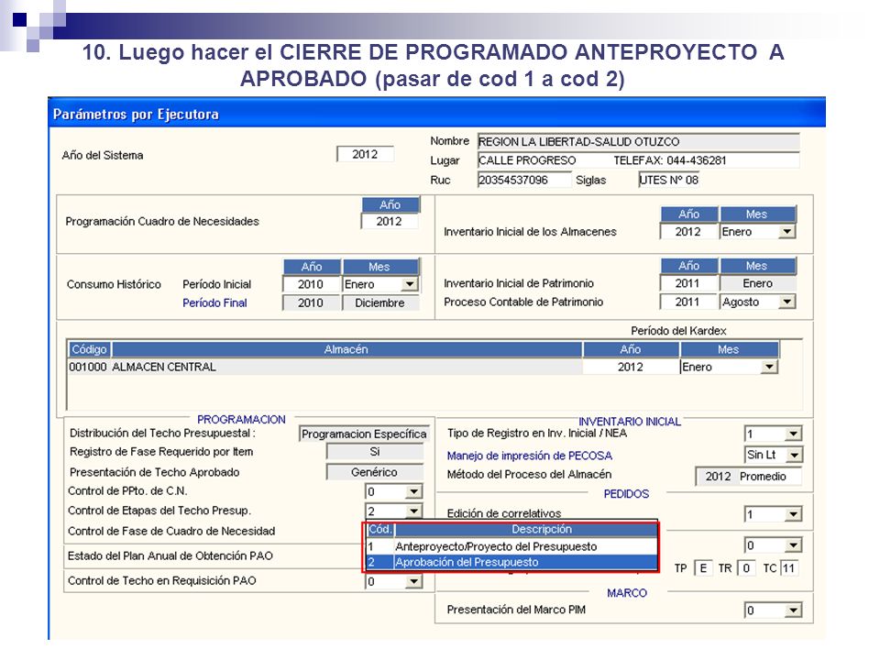This screenshot has width=880, height=660.
Task: Open the Edición de correlativos dropdown
Action: pyautogui.click(x=793, y=514)
